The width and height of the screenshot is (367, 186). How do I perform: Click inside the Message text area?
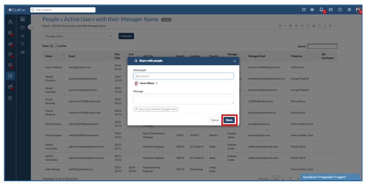click(183, 99)
